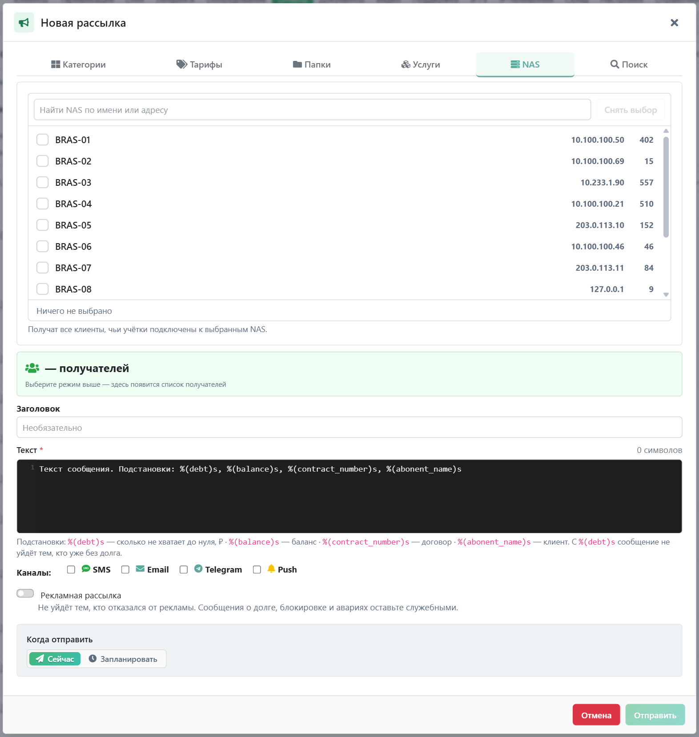699x737 pixels.
Task: Click IP address 203.0.113.10
Action: point(600,225)
